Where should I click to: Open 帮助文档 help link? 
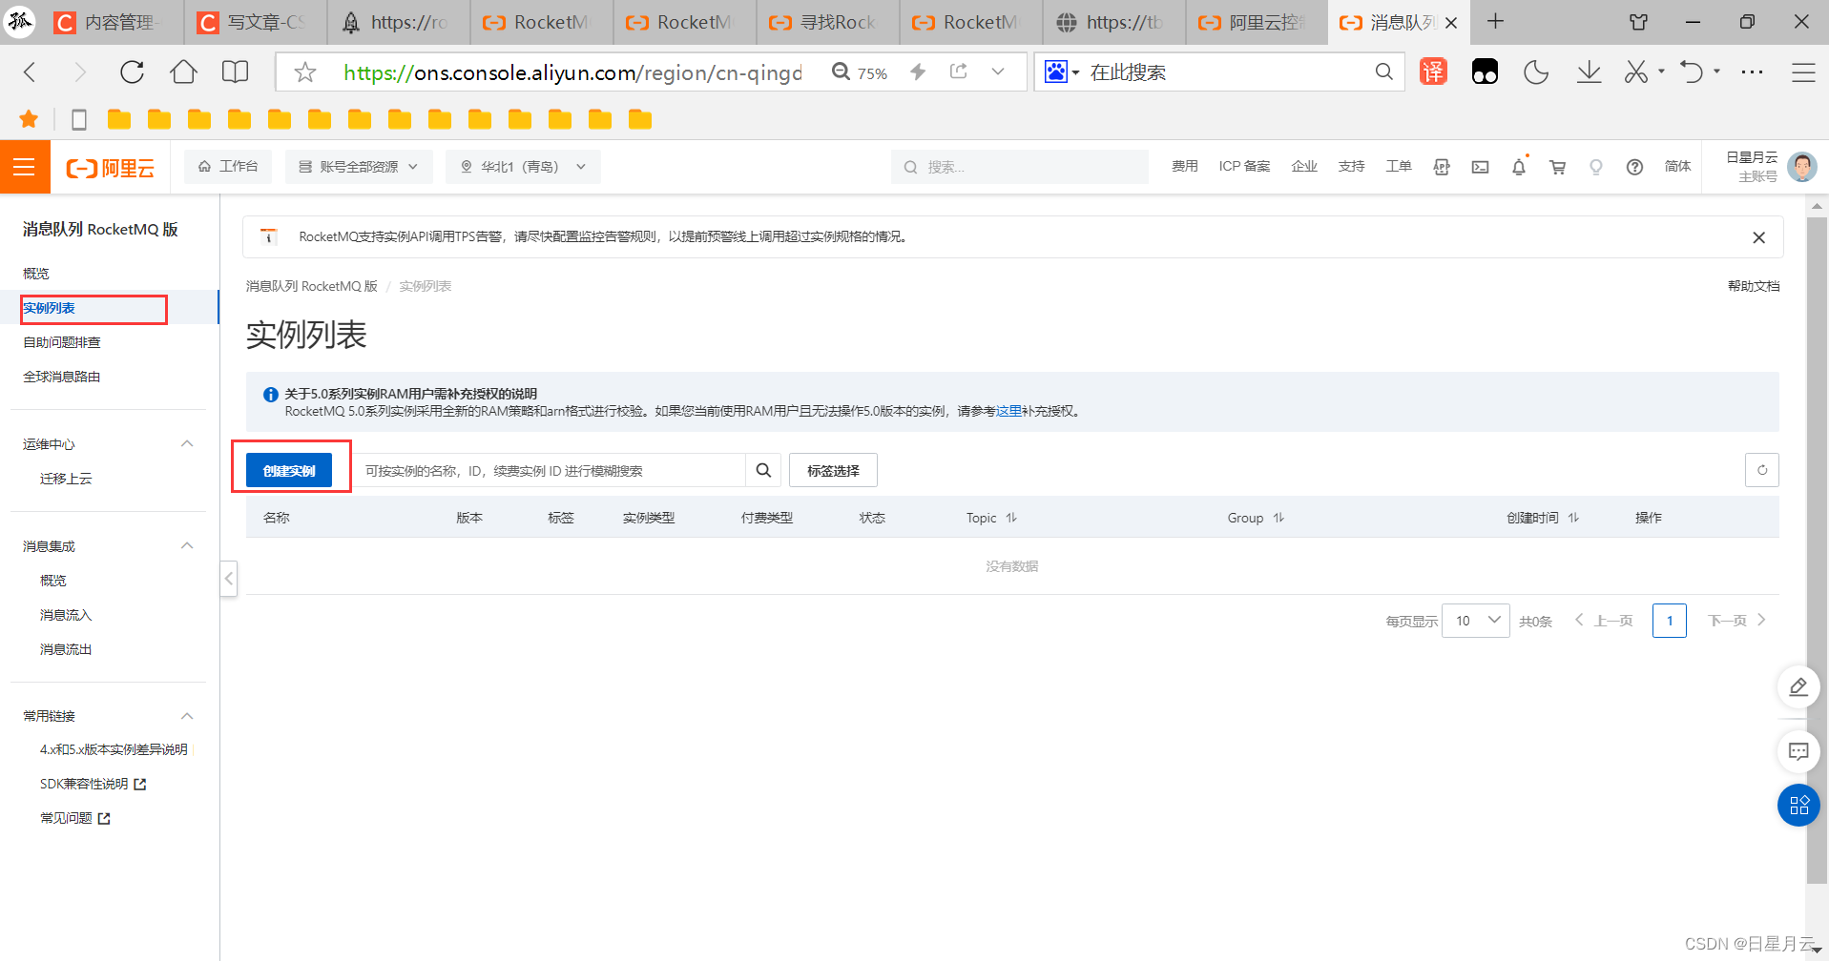pyautogui.click(x=1754, y=286)
